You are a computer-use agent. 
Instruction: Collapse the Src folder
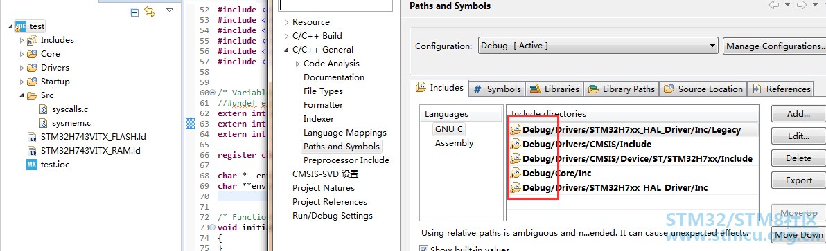point(21,95)
